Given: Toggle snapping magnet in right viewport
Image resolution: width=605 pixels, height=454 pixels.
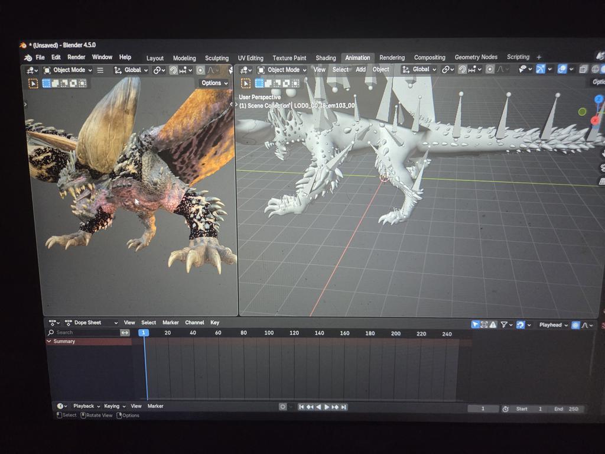Looking at the screenshot, I should coord(462,70).
